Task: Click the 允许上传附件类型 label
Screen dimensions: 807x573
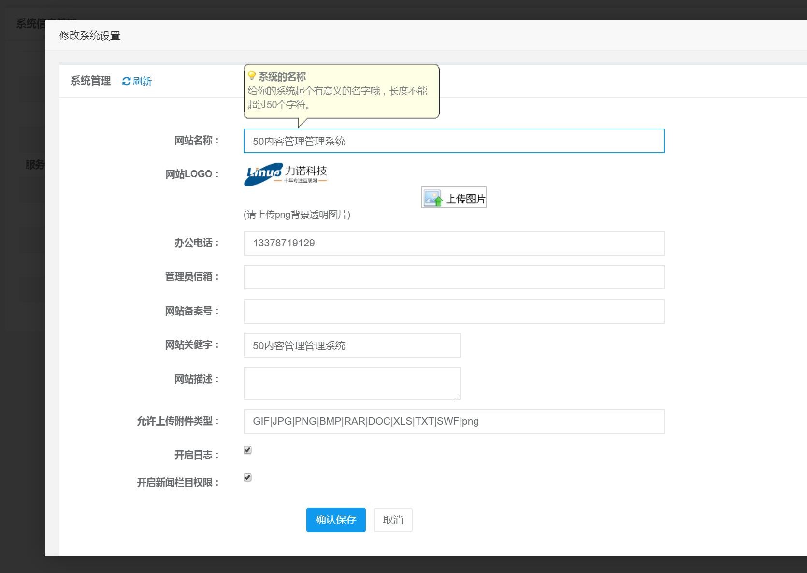Action: pyautogui.click(x=178, y=421)
